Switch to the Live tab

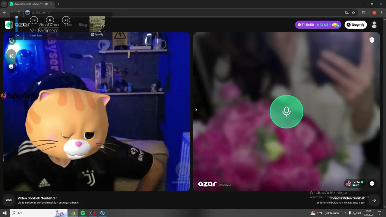point(69,25)
